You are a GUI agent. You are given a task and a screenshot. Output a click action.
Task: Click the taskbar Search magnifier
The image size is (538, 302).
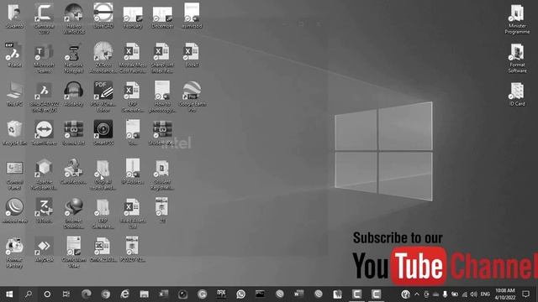[29, 294]
